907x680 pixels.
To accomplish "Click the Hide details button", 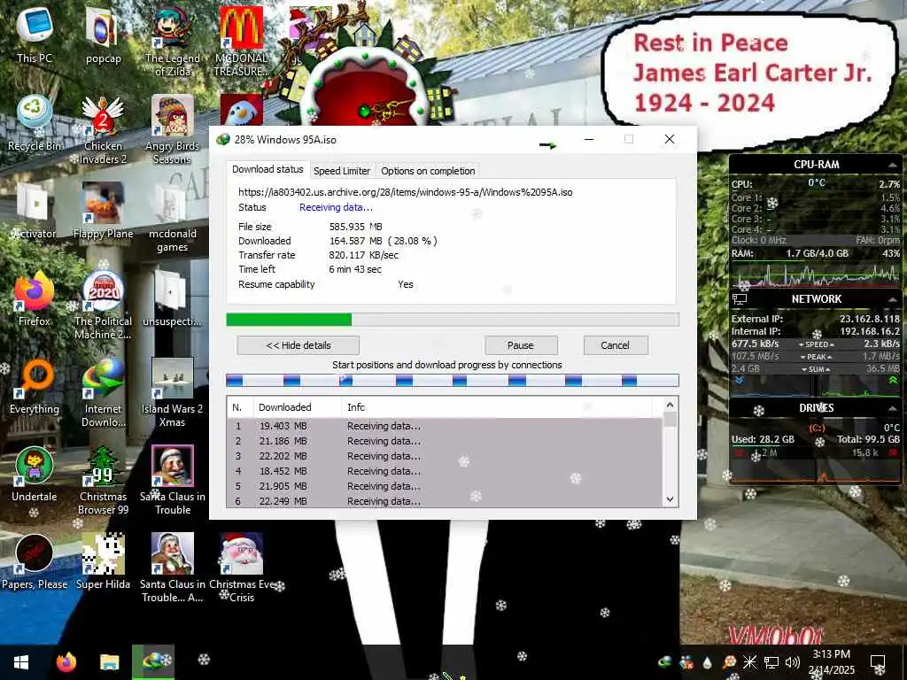I will coord(298,345).
